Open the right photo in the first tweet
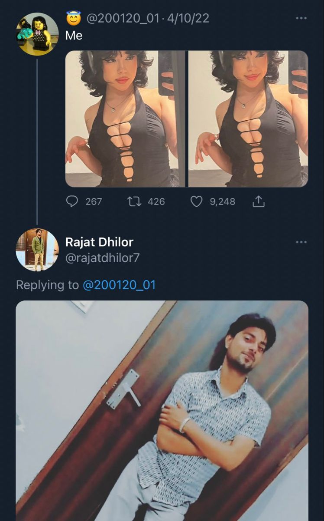The image size is (324, 521). pyautogui.click(x=248, y=119)
